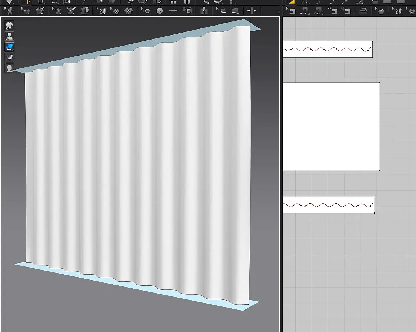Image resolution: width=416 pixels, height=332 pixels.
Task: Select the fold panel tool without arrow
Action: (235, 11)
